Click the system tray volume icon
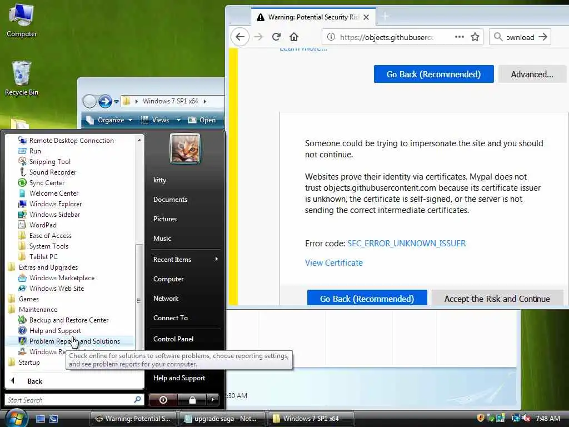This screenshot has width=569, height=427. [527, 419]
